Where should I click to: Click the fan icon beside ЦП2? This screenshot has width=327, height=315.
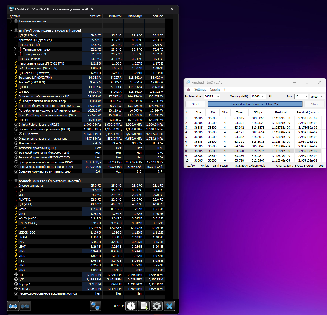click(x=16, y=279)
